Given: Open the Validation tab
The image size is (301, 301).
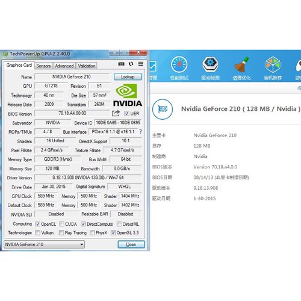Looking at the screenshot, I should 87,66.
